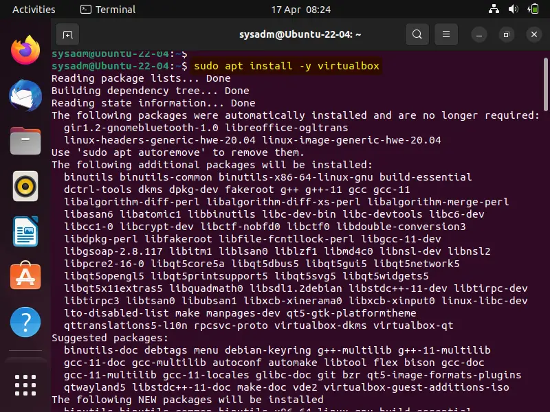The width and height of the screenshot is (550, 412).
Task: Open the Files manager from dock
Action: tap(25, 141)
